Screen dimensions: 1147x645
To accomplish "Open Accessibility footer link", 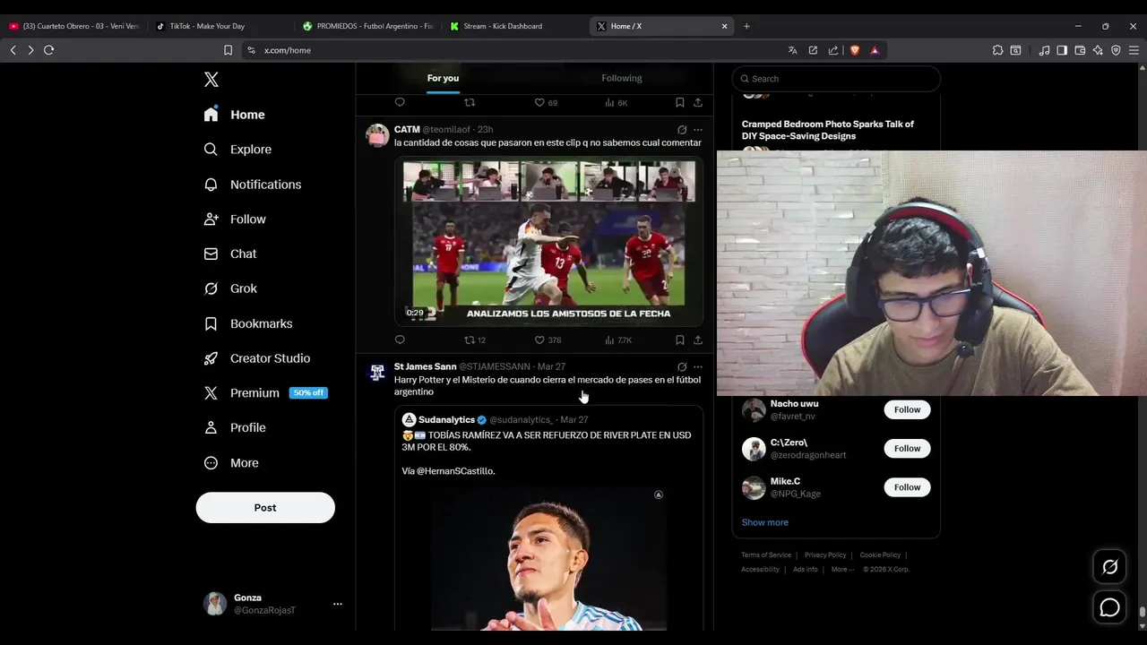I will coord(760,570).
